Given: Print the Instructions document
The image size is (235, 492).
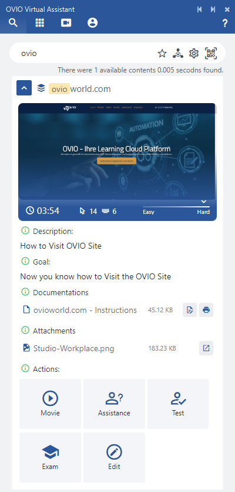Looking at the screenshot, I should tap(206, 310).
